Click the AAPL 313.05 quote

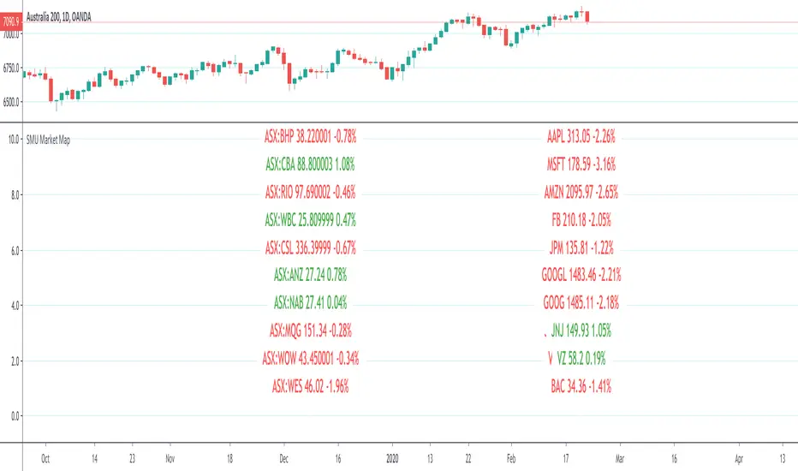[x=587, y=135]
